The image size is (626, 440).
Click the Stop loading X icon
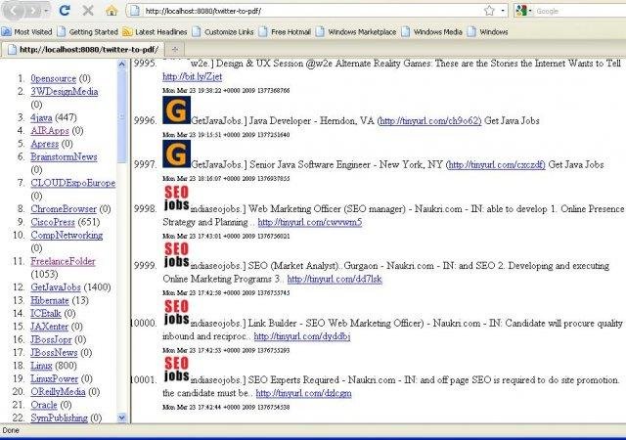(88, 11)
